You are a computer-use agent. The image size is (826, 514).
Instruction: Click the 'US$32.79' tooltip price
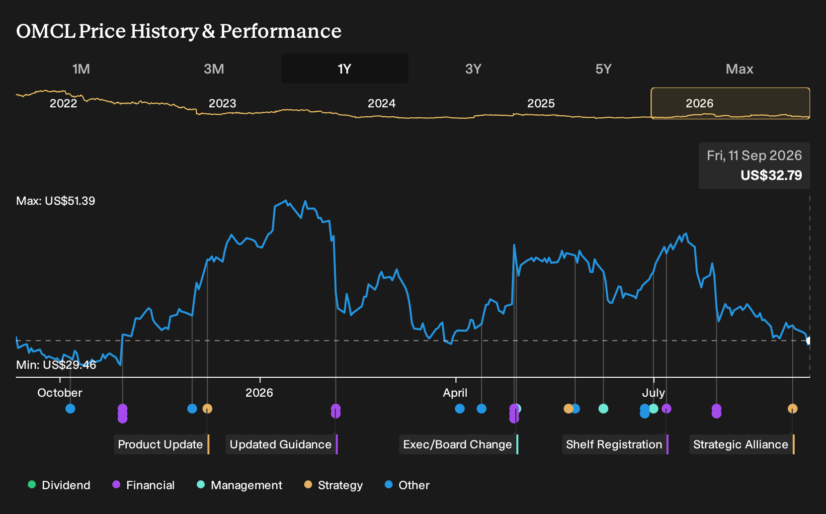point(771,175)
